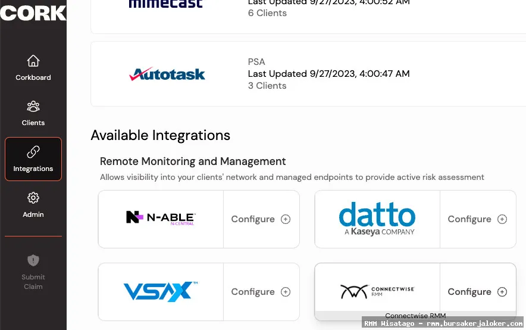Open the Corkboard home icon
This screenshot has height=330, width=526.
[x=33, y=61]
